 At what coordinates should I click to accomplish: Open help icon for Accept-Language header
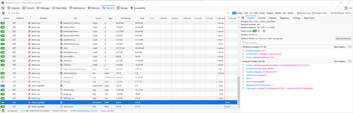tap(243, 72)
